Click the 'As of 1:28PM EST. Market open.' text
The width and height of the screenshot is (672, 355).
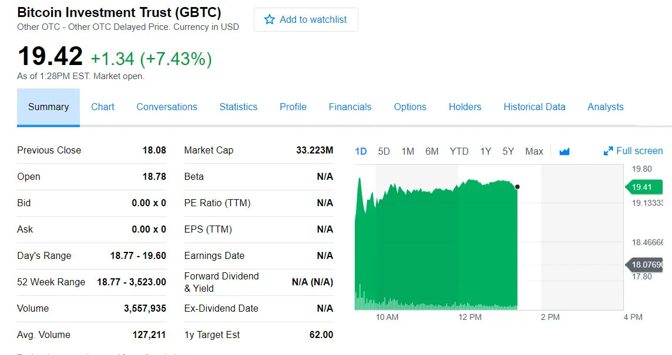click(80, 77)
